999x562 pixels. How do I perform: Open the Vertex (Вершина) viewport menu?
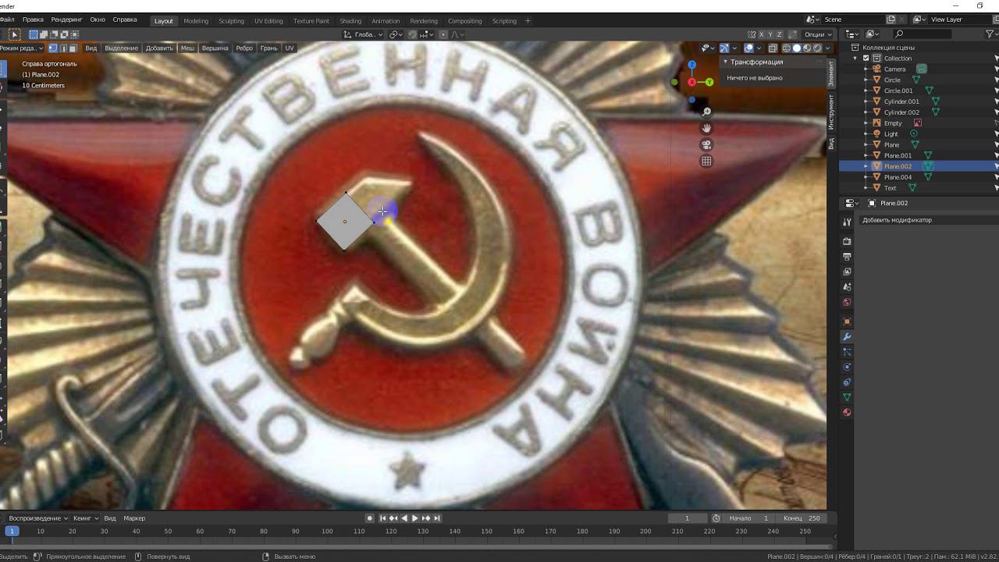pos(215,48)
